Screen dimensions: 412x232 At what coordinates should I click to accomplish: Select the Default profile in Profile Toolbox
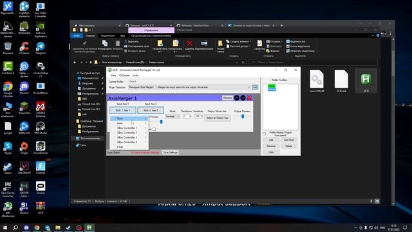(x=272, y=90)
